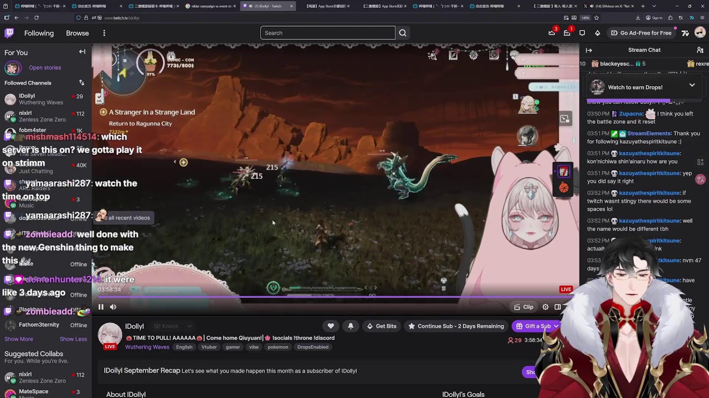
Task: Switch to theatre mode
Action: tap(558, 307)
